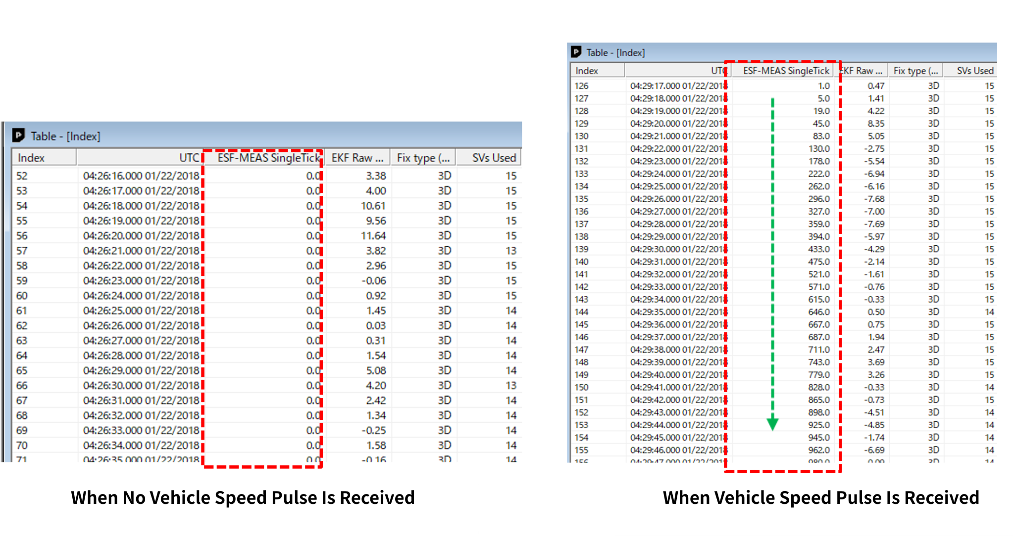The width and height of the screenshot is (1014, 536).
Task: Click the P icon in right table title bar
Action: (576, 52)
